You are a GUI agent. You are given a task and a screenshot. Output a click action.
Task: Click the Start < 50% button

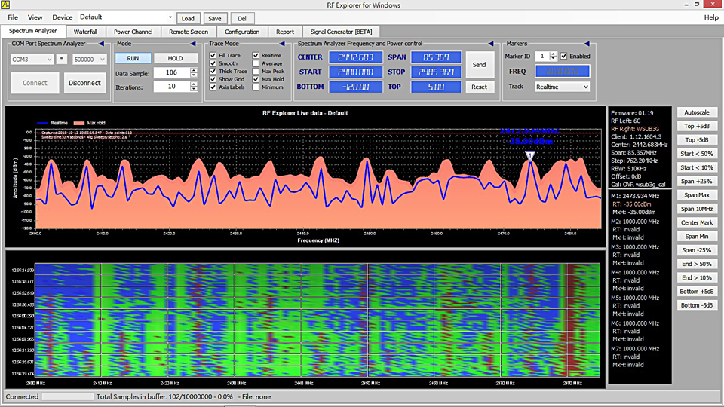point(697,154)
